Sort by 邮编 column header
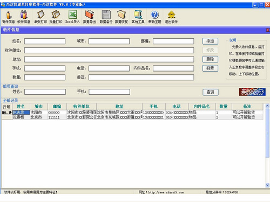This screenshot has width=270, height=202. click(57, 107)
